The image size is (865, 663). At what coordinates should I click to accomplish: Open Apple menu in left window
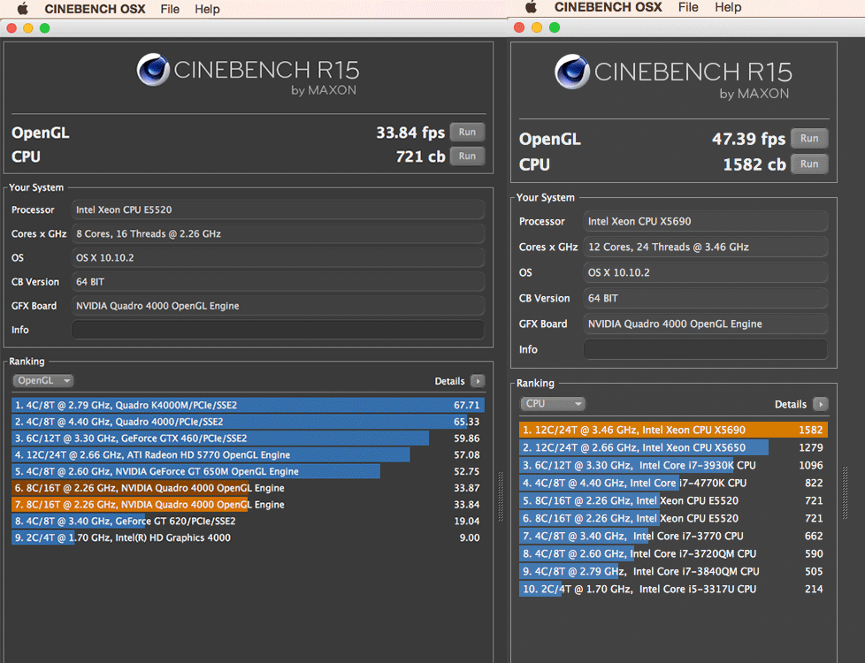pos(23,8)
